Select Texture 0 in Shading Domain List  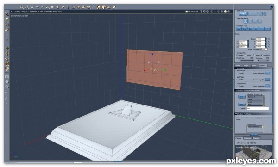[x=255, y=97]
